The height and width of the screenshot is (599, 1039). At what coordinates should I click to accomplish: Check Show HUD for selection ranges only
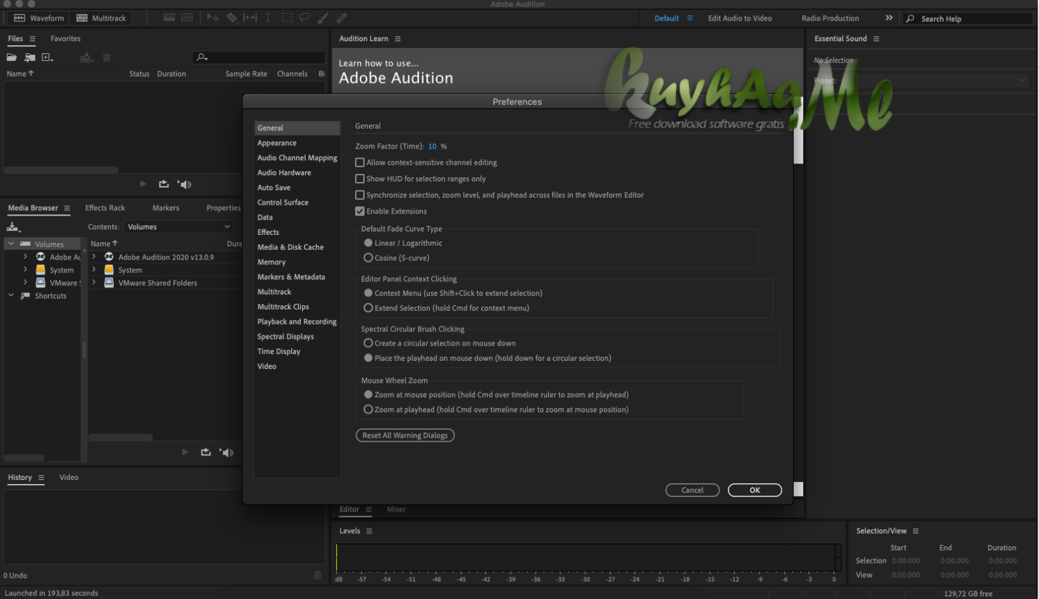360,179
